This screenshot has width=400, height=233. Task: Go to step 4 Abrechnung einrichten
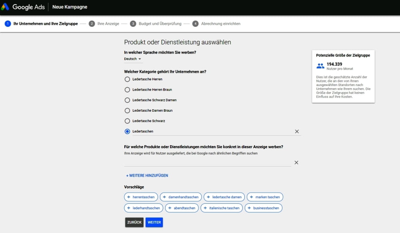216,24
